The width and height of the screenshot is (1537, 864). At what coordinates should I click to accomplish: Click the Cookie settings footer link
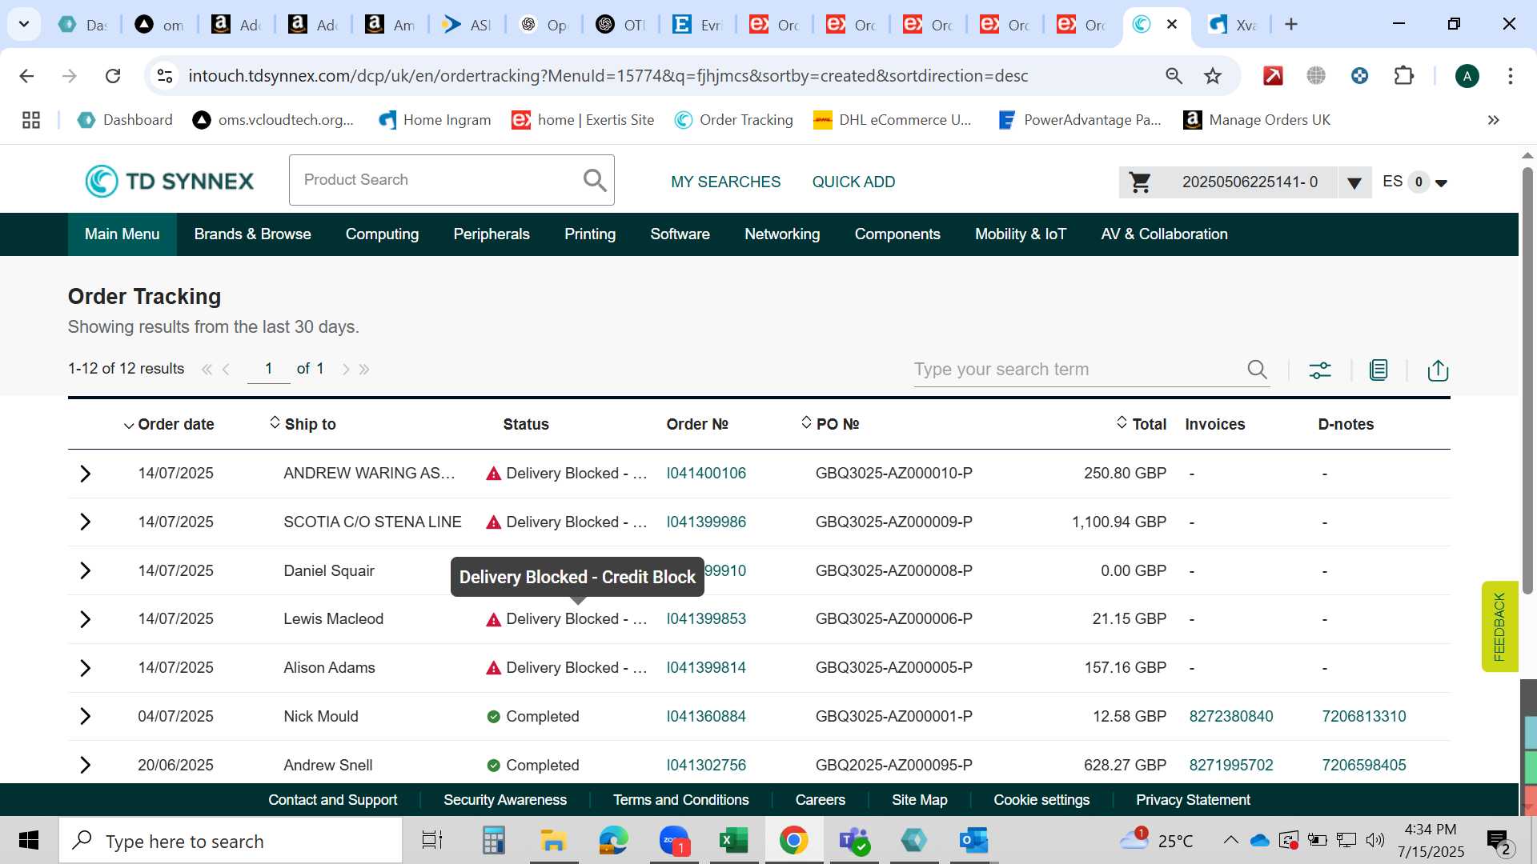(x=1041, y=800)
